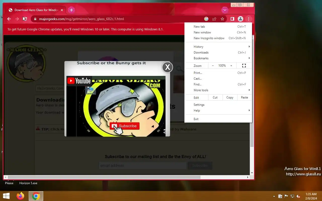Expand the Bookmarks submenu

pyautogui.click(x=218, y=58)
